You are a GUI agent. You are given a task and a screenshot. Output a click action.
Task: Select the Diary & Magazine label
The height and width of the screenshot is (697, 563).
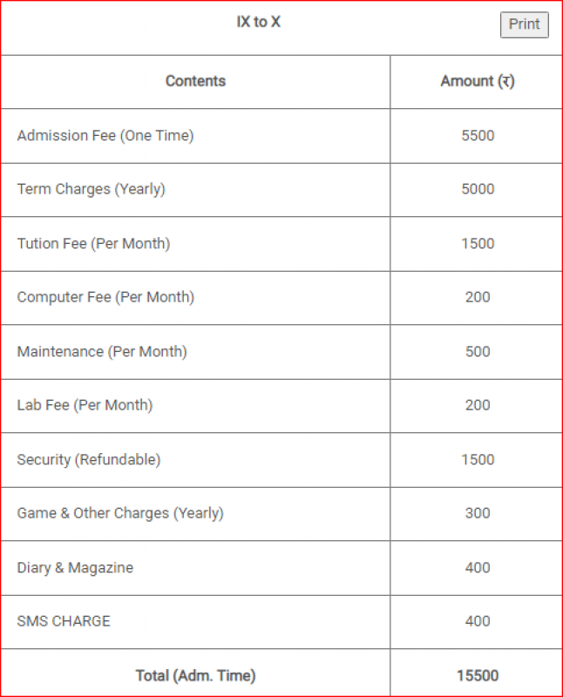point(75,568)
